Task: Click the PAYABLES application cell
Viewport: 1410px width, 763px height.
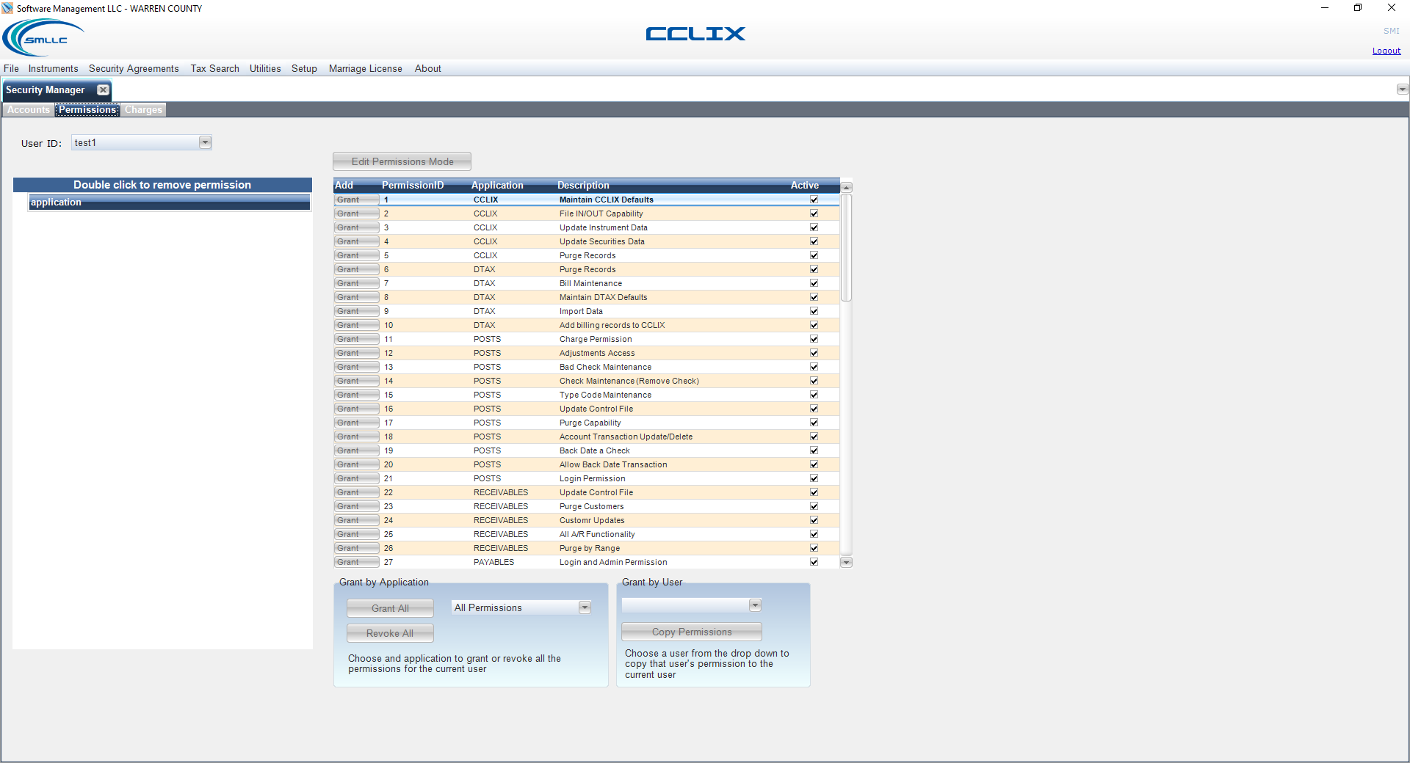Action: point(493,562)
